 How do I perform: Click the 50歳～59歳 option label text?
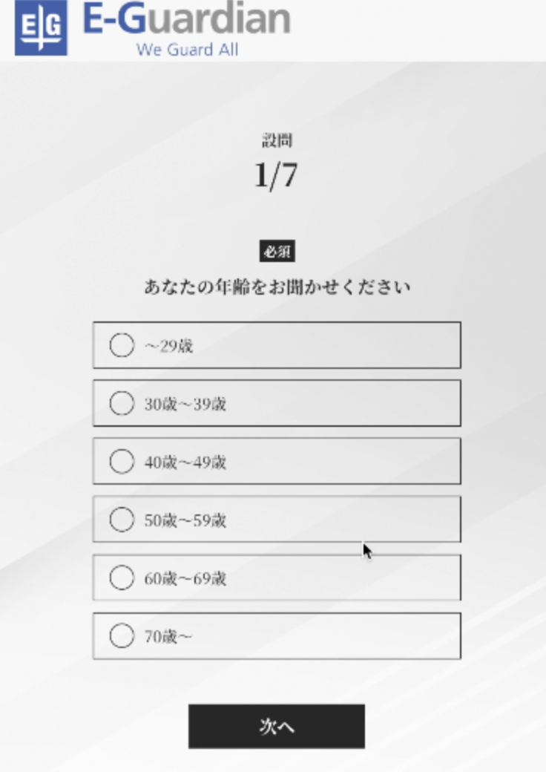click(x=185, y=521)
